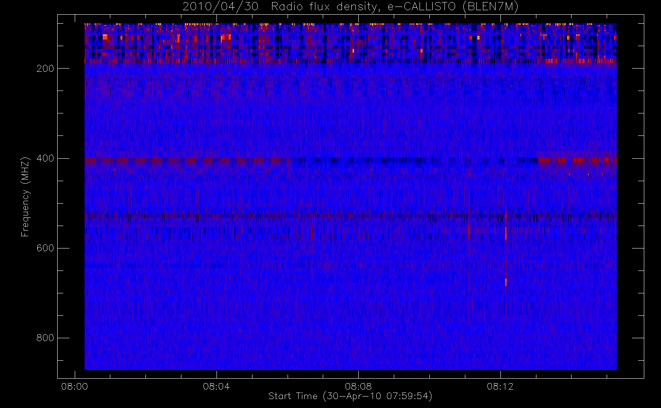Click the "08:12" time tick label
Image resolution: width=661 pixels, height=408 pixels.
pyautogui.click(x=500, y=386)
